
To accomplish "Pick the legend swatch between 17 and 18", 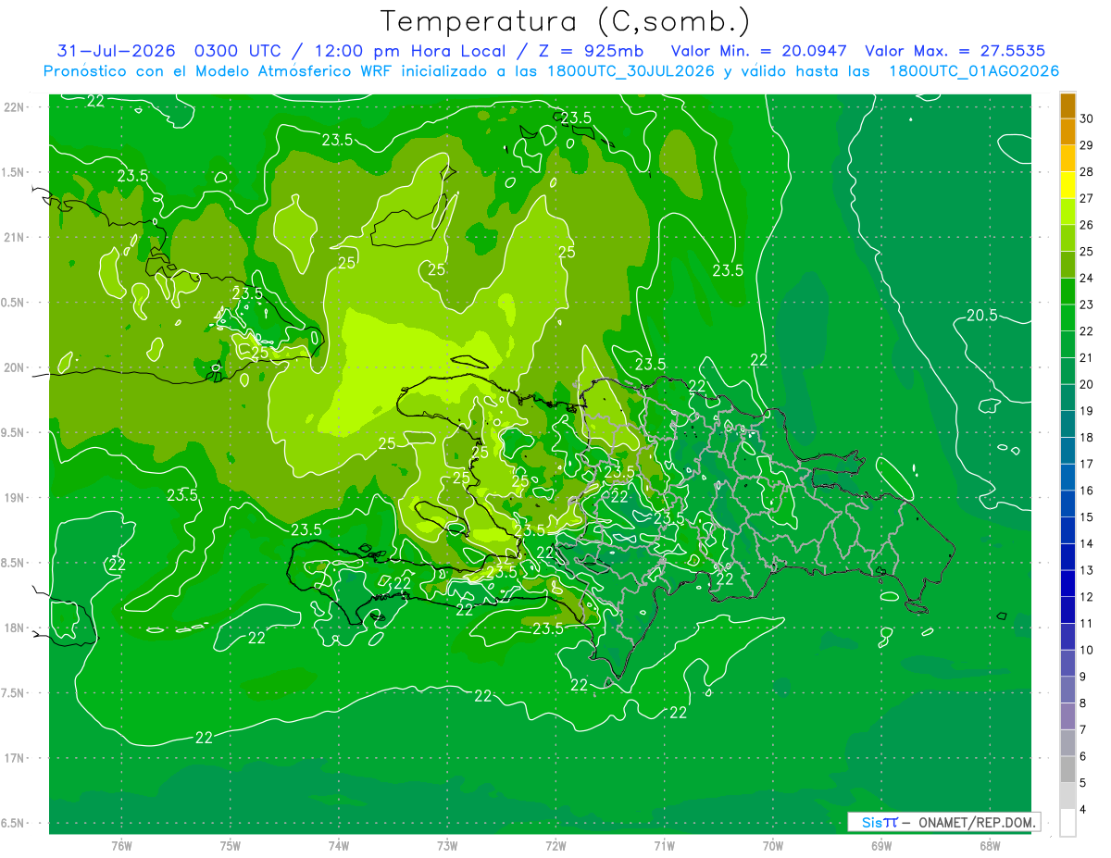I will click(1067, 451).
